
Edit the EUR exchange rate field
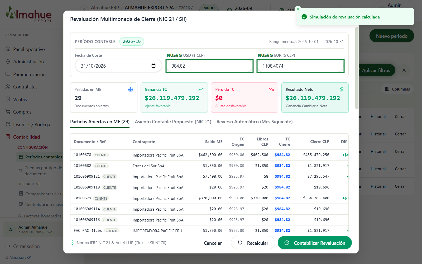(300, 66)
